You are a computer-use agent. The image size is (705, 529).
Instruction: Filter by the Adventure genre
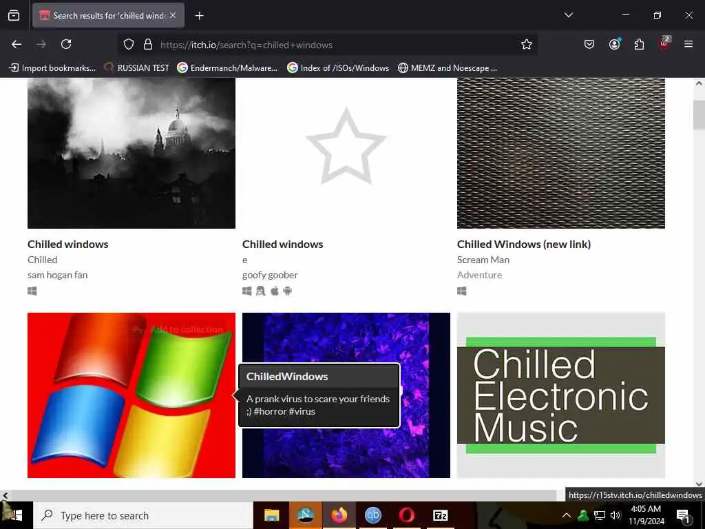pyautogui.click(x=479, y=275)
